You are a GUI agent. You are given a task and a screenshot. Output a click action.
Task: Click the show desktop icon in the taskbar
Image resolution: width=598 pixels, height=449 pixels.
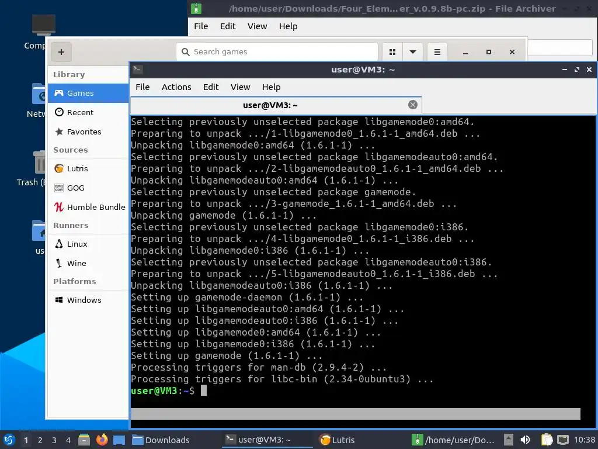pos(119,440)
